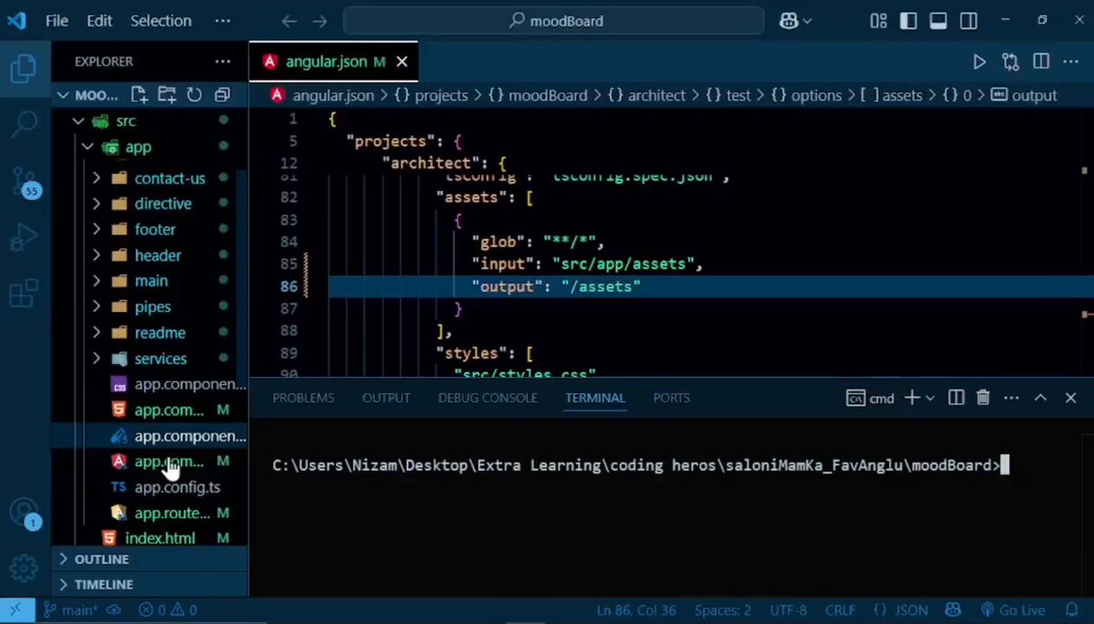
Task: Change the UTF-8 encoding setting
Action: click(789, 610)
